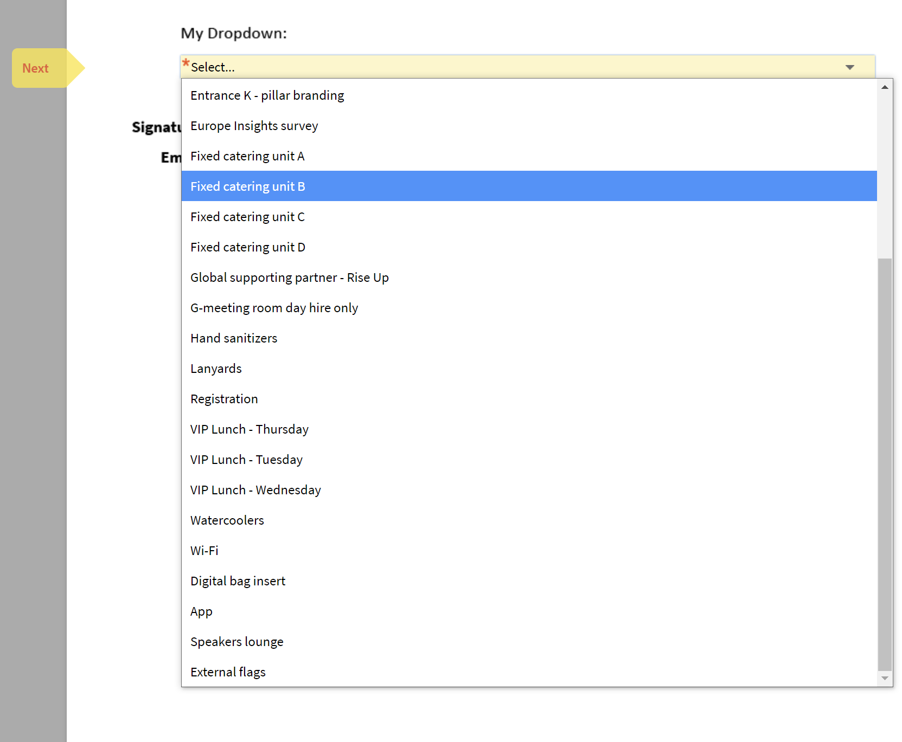Select VIP Lunch - Thursday option

click(249, 429)
